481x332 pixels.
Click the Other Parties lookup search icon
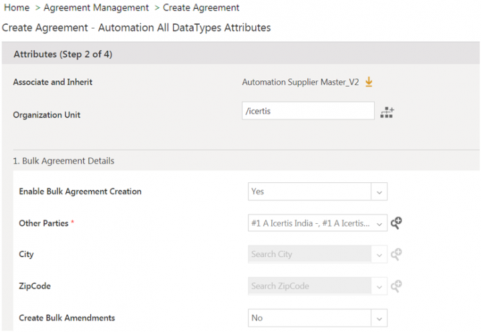(396, 223)
